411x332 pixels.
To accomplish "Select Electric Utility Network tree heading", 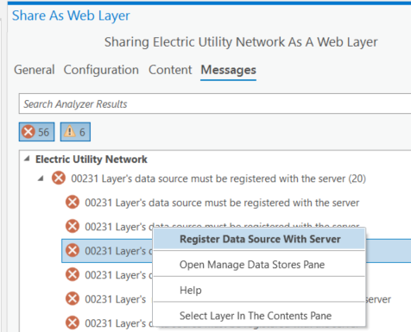I will click(92, 160).
